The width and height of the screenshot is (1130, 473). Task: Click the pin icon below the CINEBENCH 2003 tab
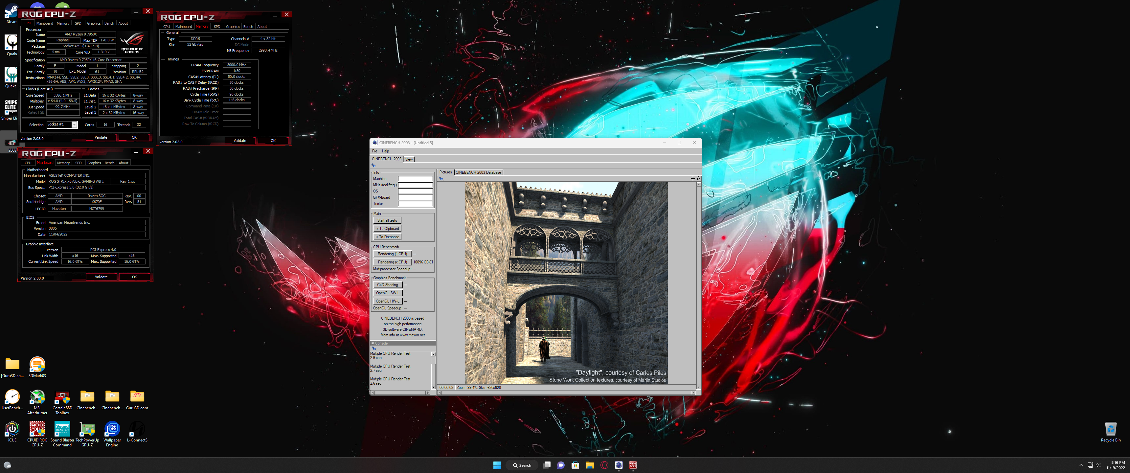[374, 166]
